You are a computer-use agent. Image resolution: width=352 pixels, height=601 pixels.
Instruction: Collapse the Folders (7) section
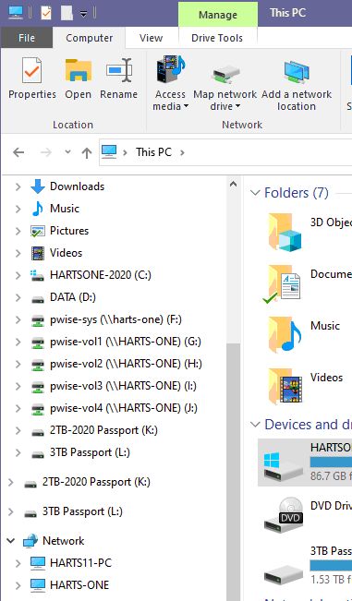pos(255,193)
